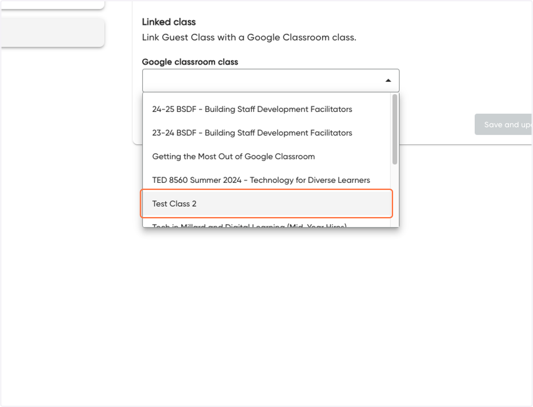
Task: Click the Save and update button
Action: (504, 125)
